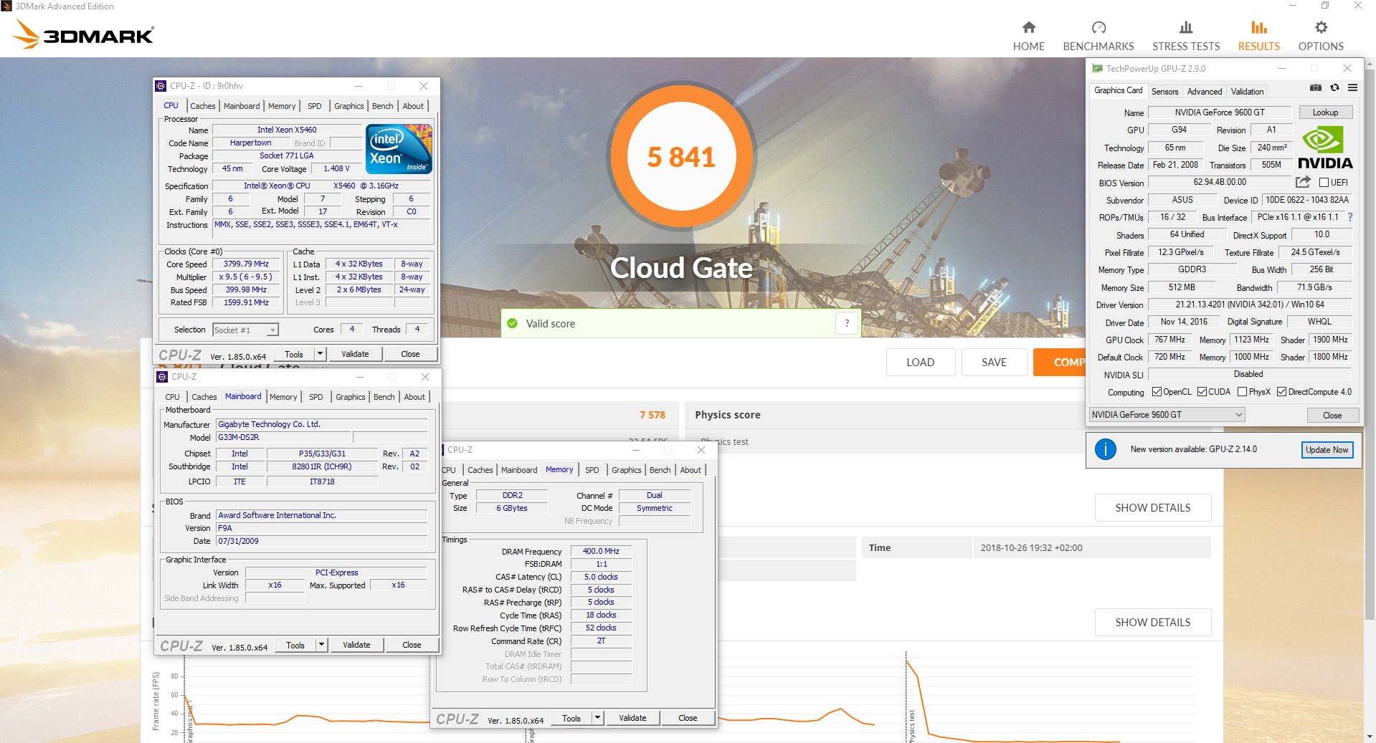Viewport: 1376px width, 743px height.
Task: Click 3DMark vertical scrollbar down arrow
Action: pyautogui.click(x=1370, y=736)
